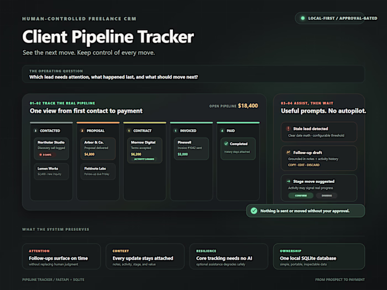Open the Pinewell invoice card
387x290 pixels.
click(x=191, y=149)
